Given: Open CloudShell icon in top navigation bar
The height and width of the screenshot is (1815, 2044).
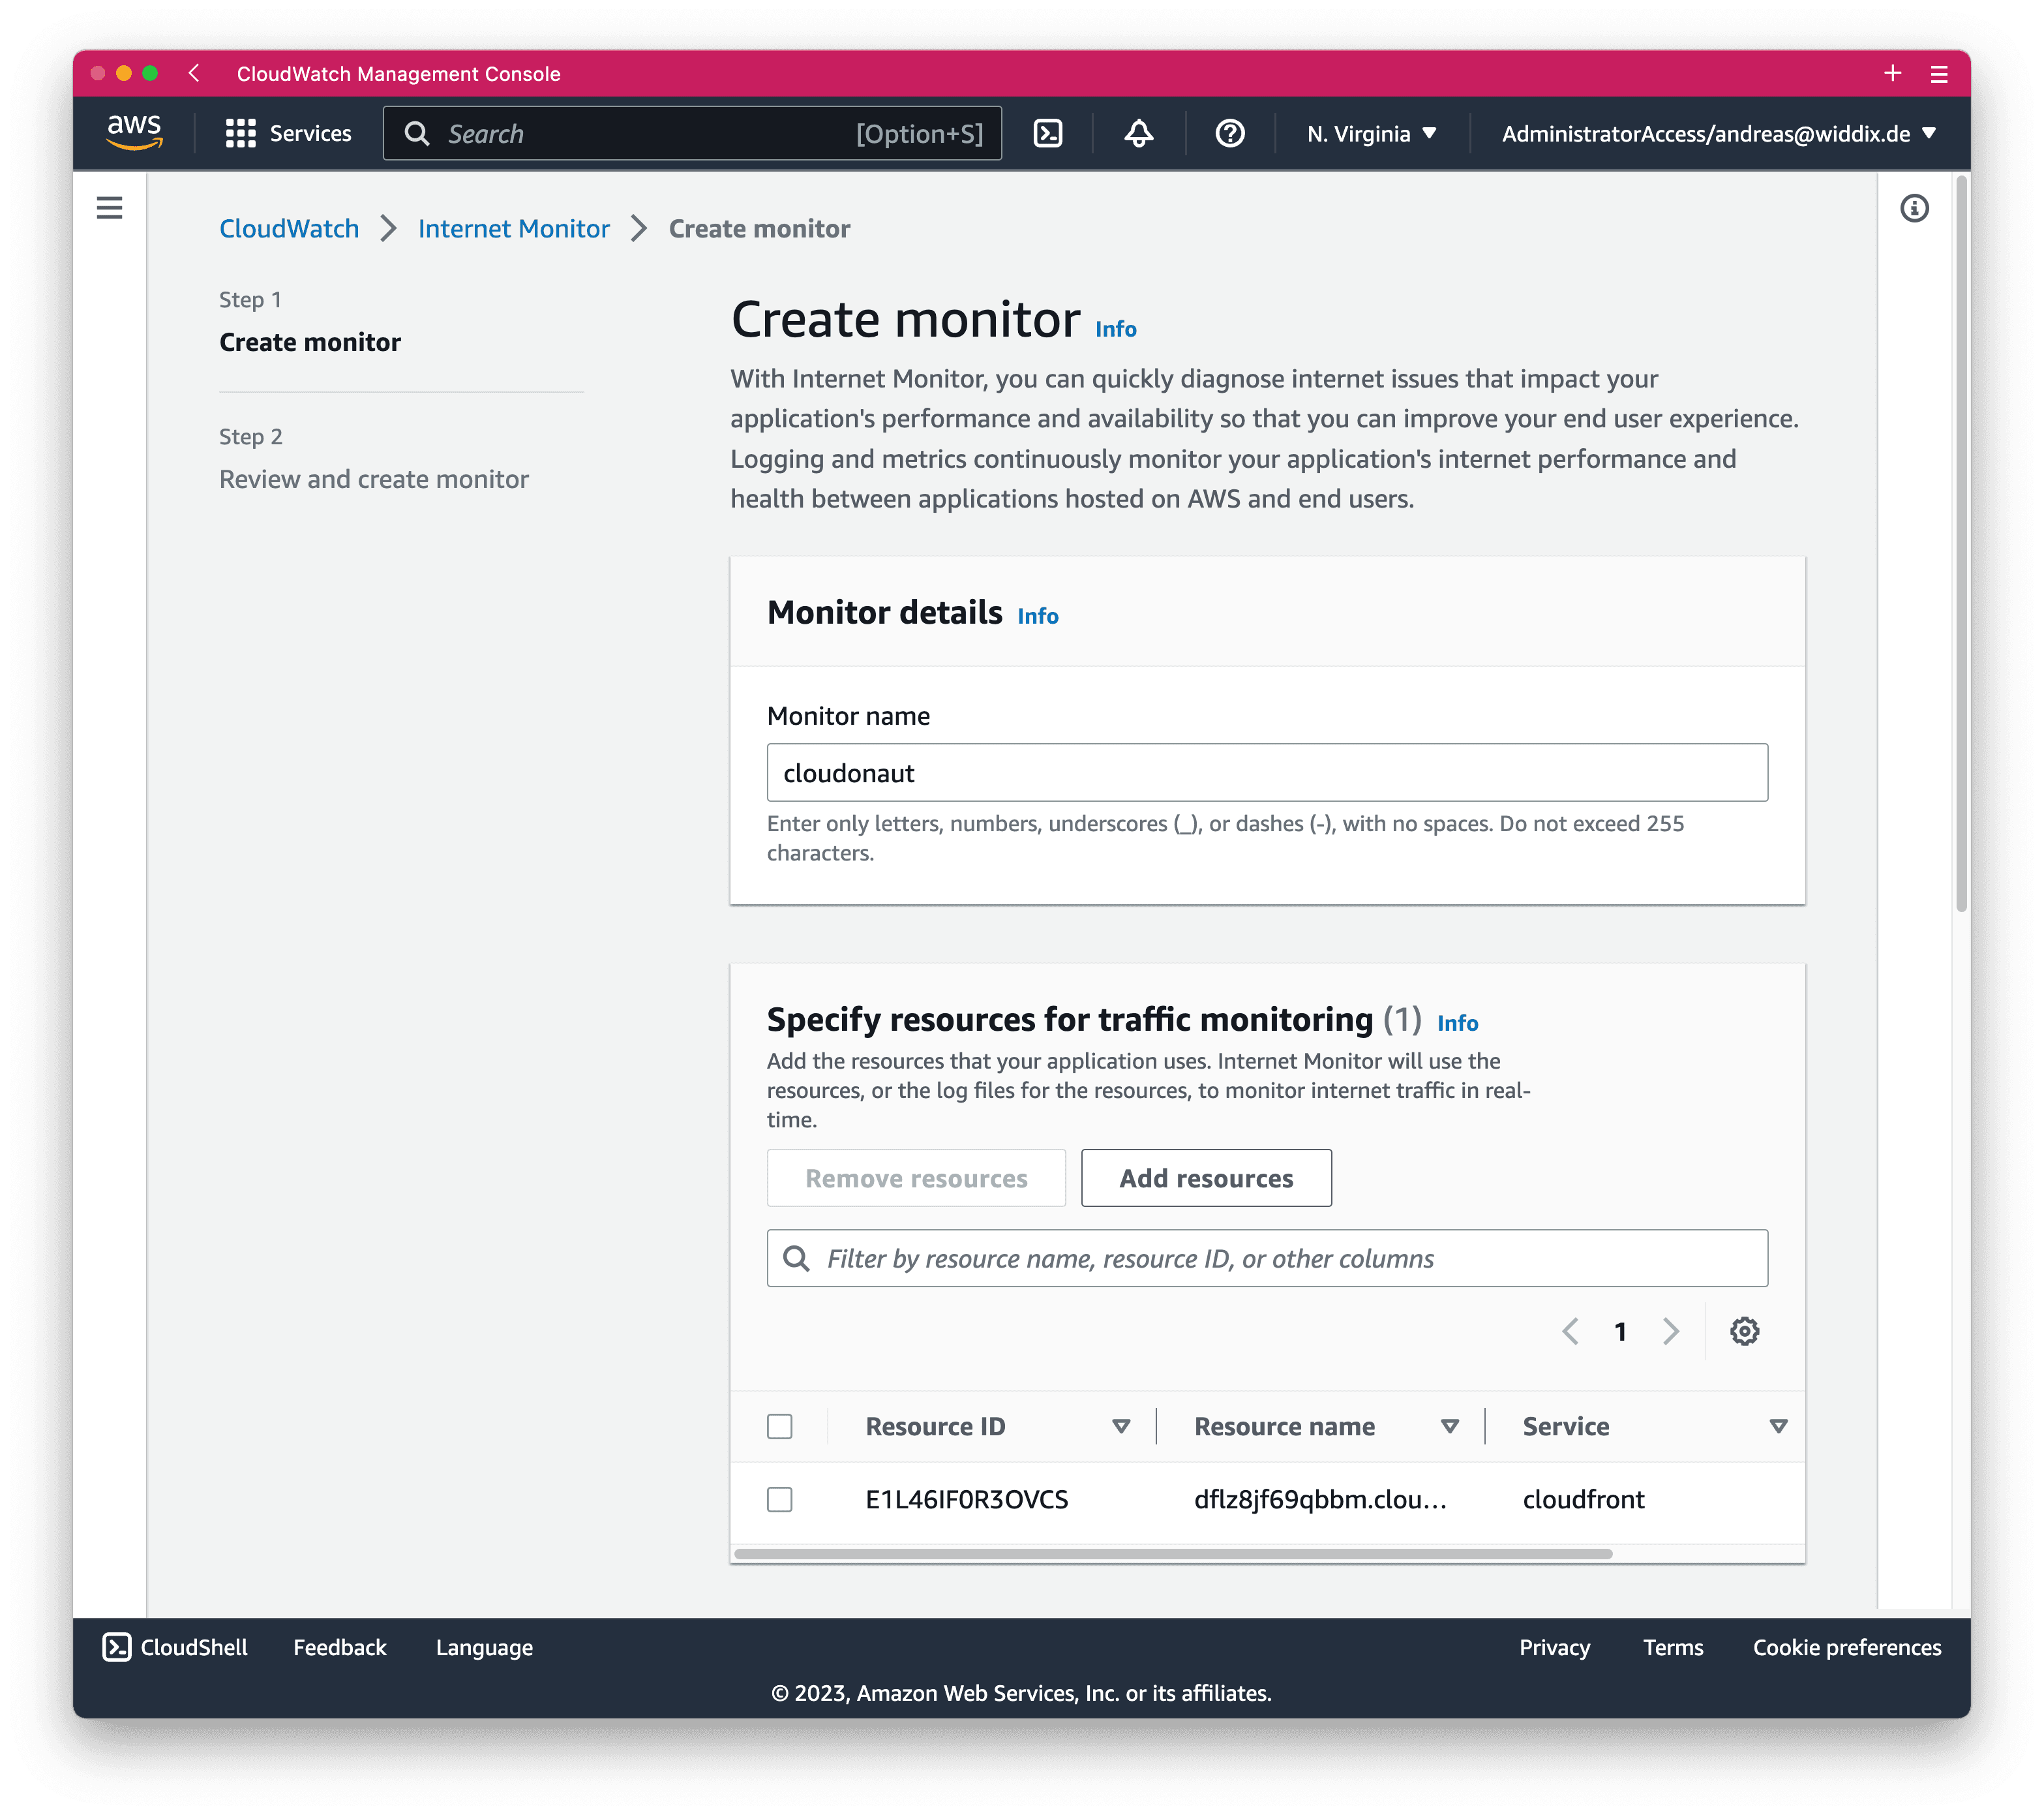Looking at the screenshot, I should 1047,133.
